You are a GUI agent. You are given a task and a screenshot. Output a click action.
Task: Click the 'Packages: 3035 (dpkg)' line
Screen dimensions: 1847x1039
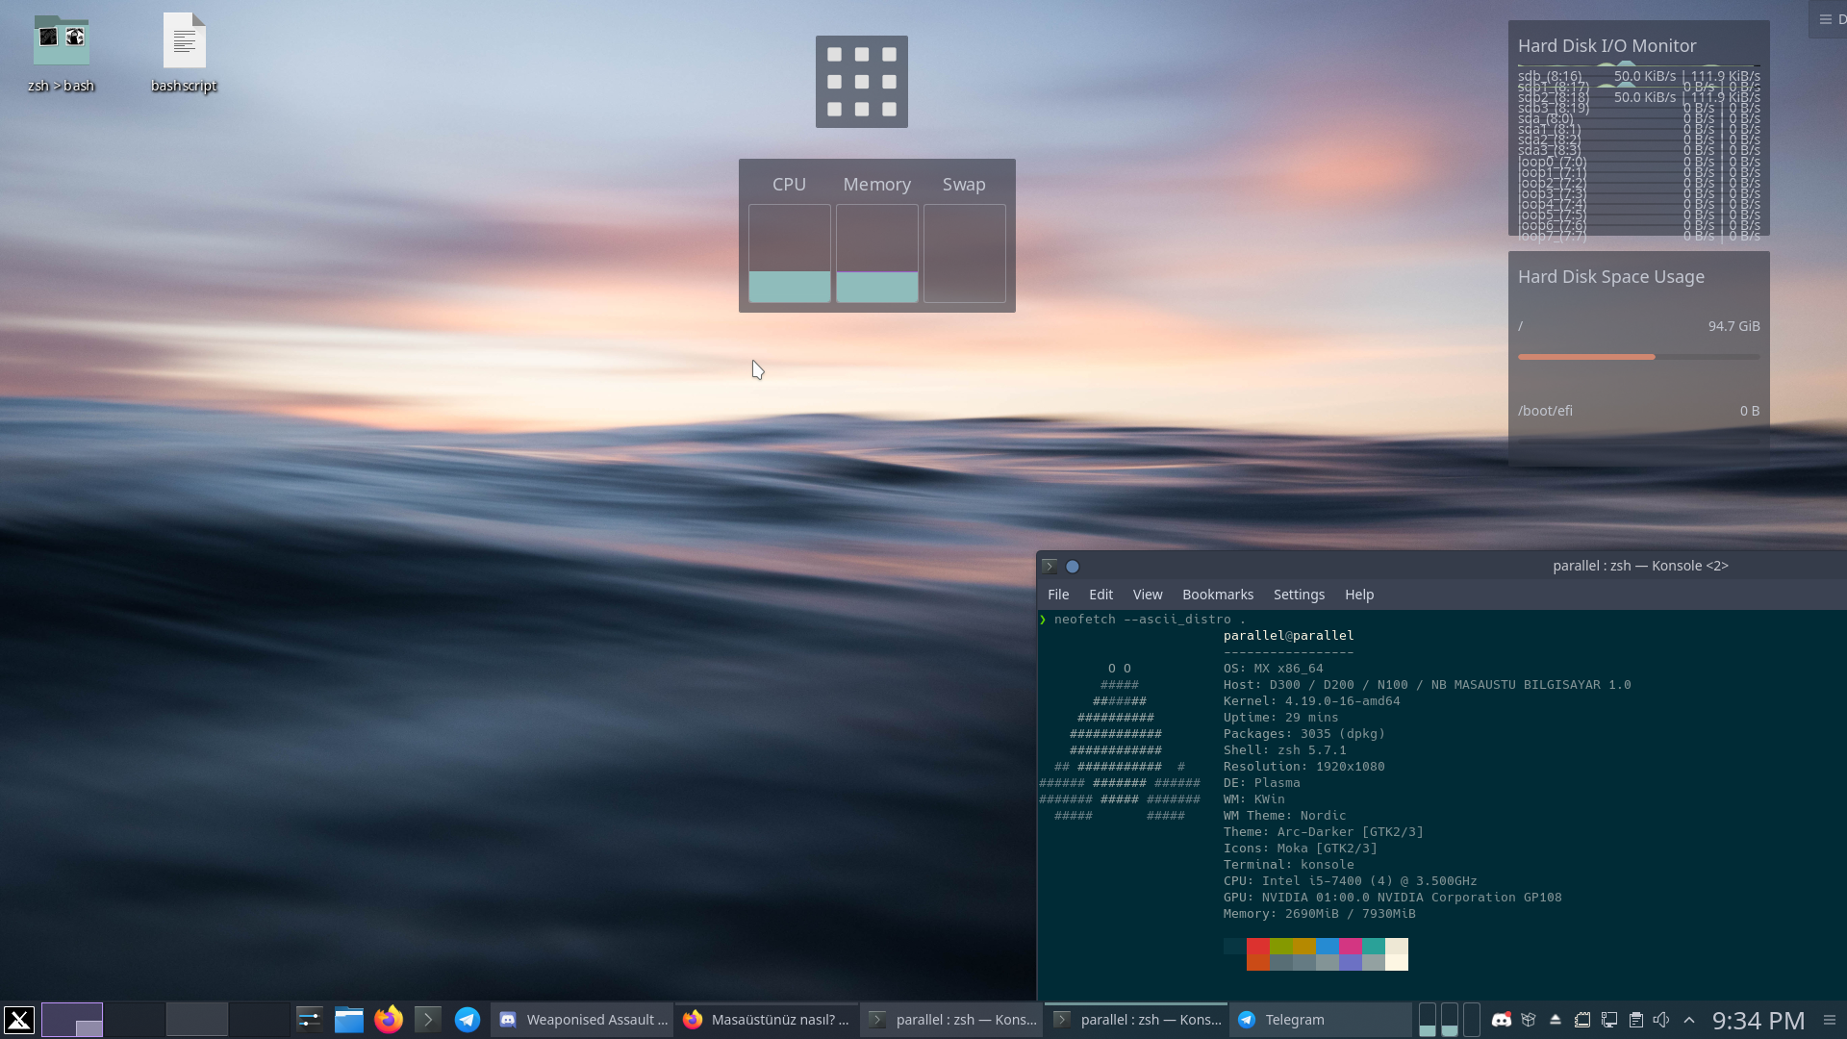pos(1304,734)
